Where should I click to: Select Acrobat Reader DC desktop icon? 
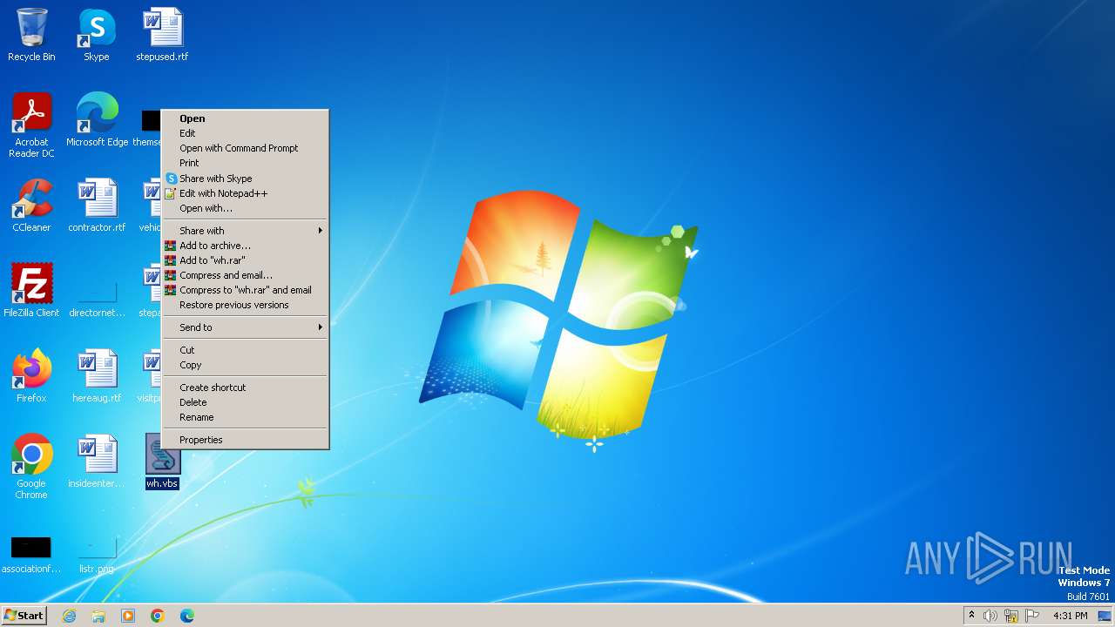click(31, 125)
